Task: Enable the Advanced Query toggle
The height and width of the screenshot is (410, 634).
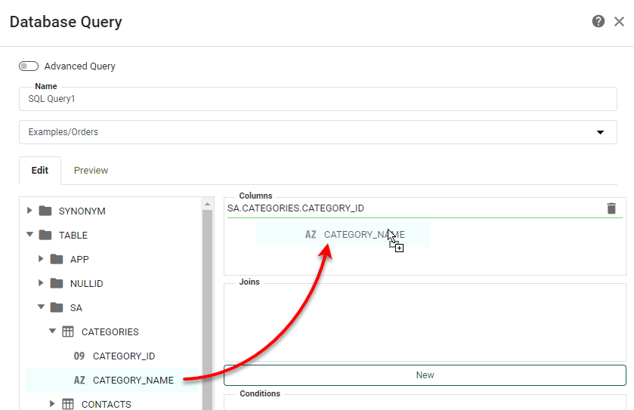Action: pyautogui.click(x=29, y=66)
